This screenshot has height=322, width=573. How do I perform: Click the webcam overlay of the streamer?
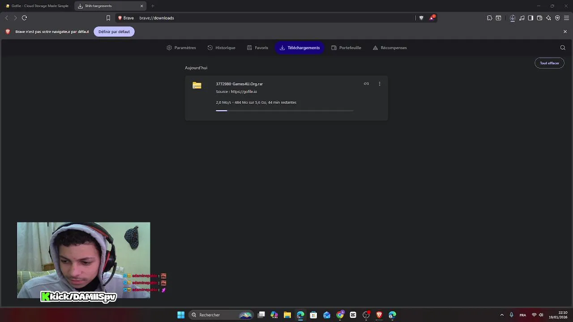(84, 260)
